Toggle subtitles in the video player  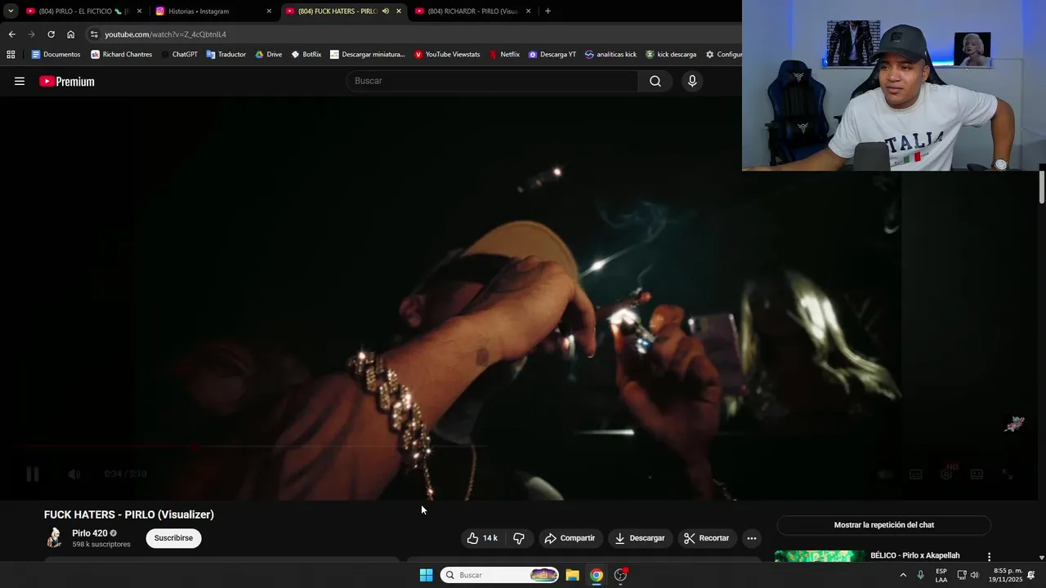(916, 474)
